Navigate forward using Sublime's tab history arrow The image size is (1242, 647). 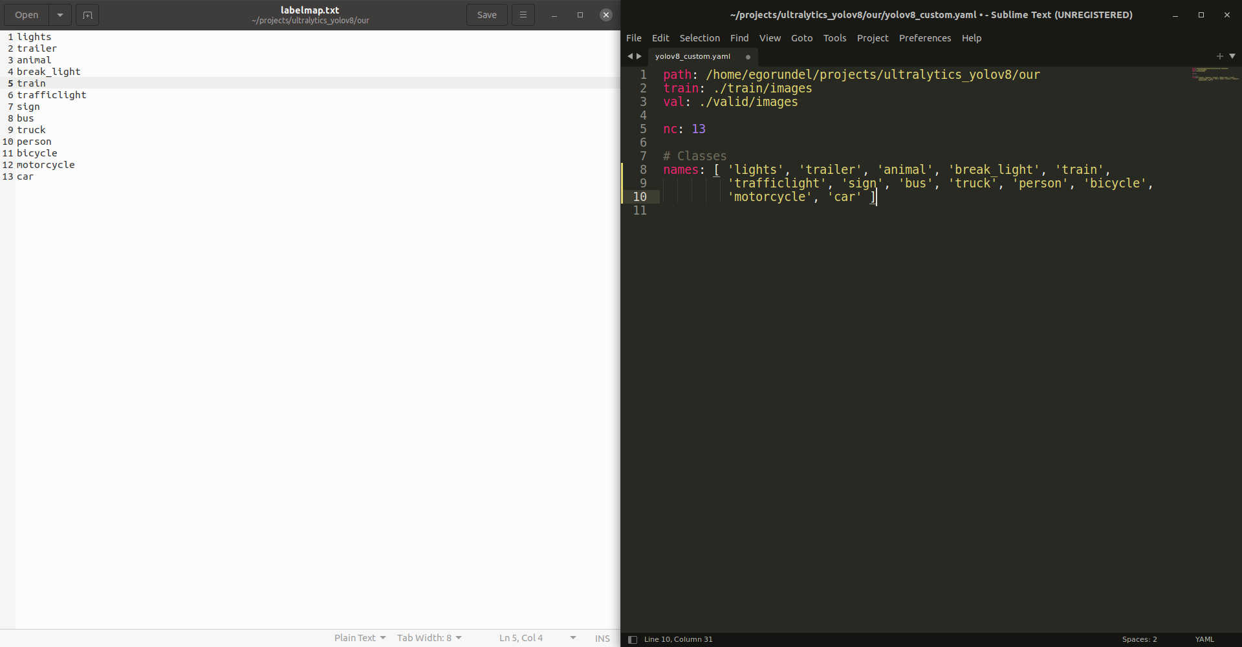tap(639, 56)
